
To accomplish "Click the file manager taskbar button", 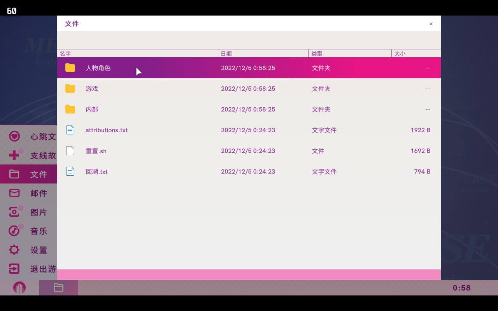I will 58,288.
